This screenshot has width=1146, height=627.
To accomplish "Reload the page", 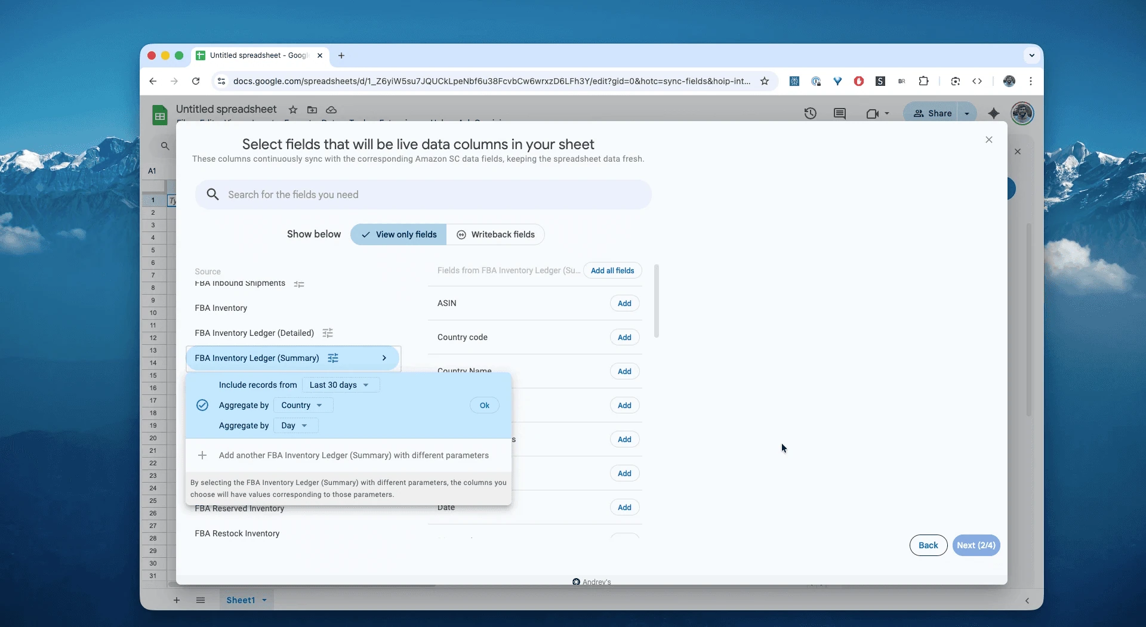I will pos(196,81).
